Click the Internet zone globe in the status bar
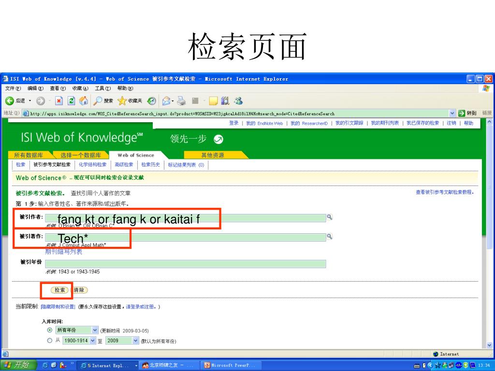The image size is (495, 371). (x=436, y=354)
